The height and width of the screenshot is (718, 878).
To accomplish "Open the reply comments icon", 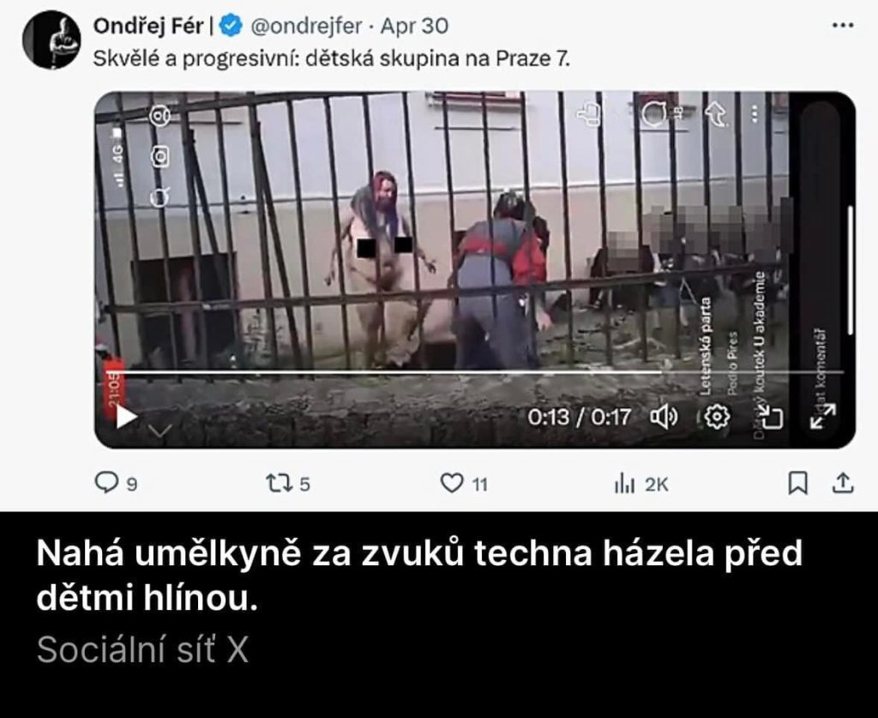I will click(x=105, y=482).
